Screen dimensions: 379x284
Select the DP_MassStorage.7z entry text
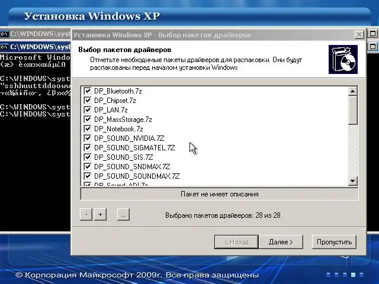tap(123, 120)
